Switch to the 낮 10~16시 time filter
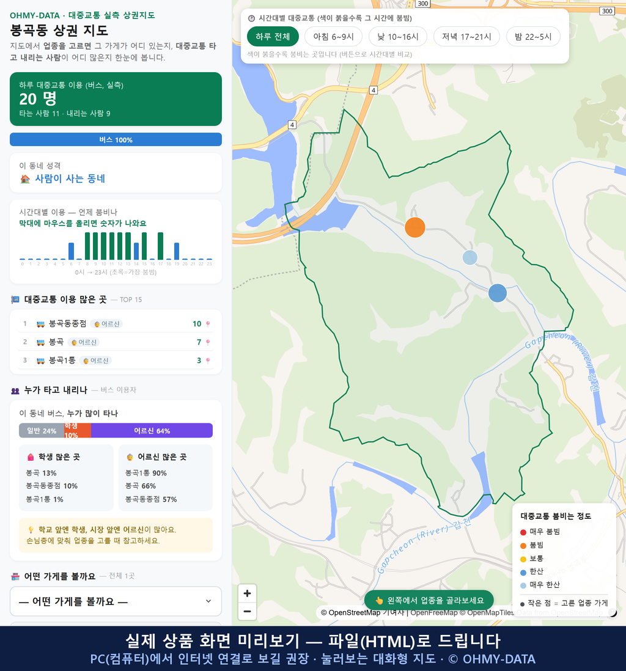626x671 pixels. 398,37
